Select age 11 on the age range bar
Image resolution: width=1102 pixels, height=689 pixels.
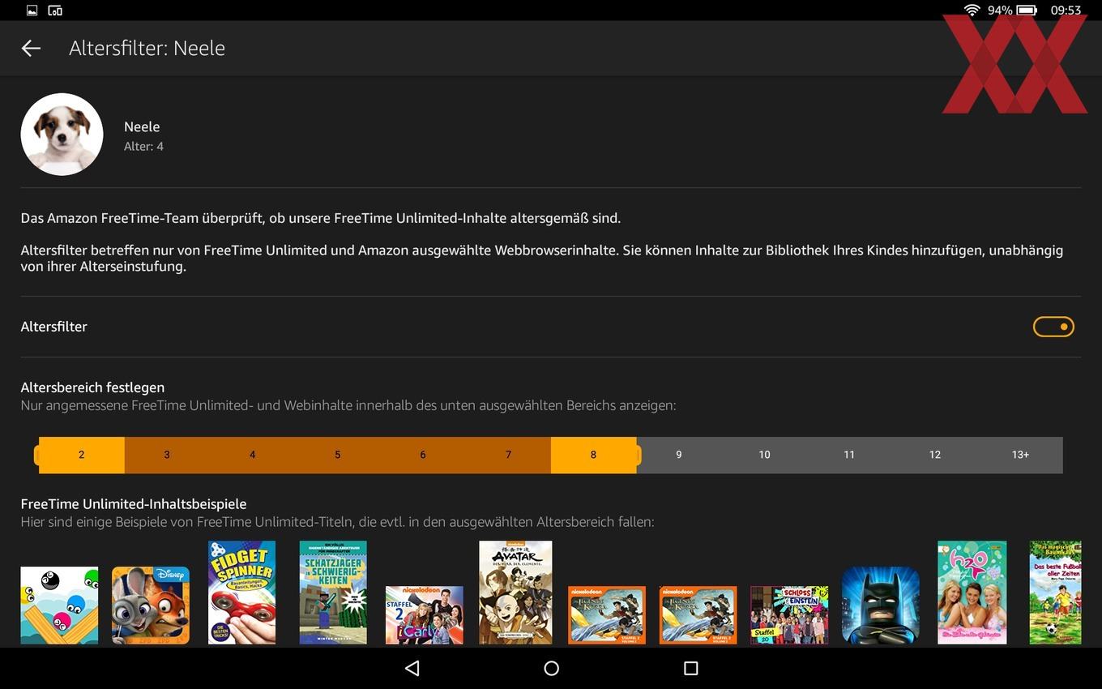point(849,455)
